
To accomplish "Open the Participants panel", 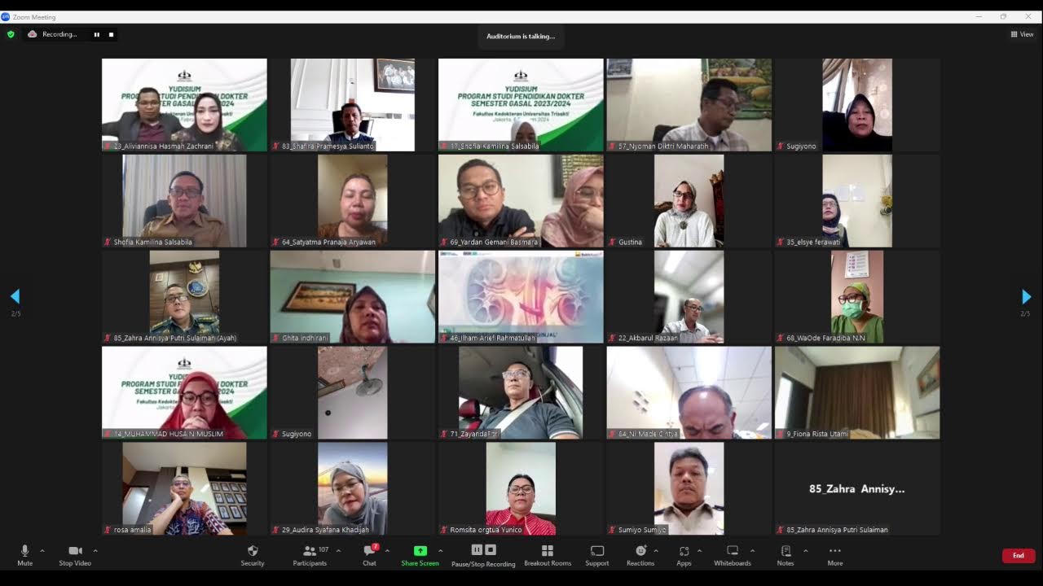I will pyautogui.click(x=310, y=554).
